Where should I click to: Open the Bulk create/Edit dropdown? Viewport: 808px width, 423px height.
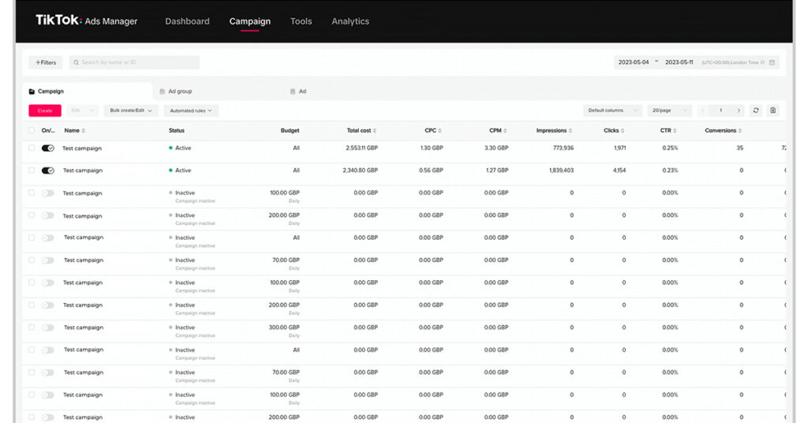131,110
